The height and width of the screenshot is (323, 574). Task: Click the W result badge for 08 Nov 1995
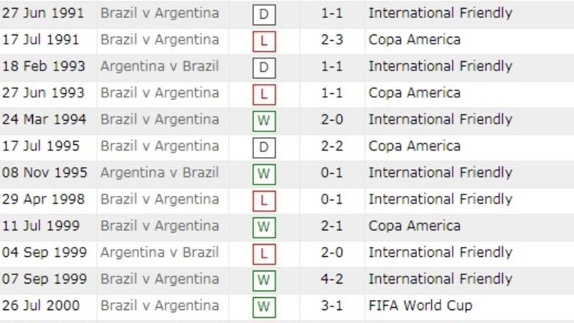264,174
